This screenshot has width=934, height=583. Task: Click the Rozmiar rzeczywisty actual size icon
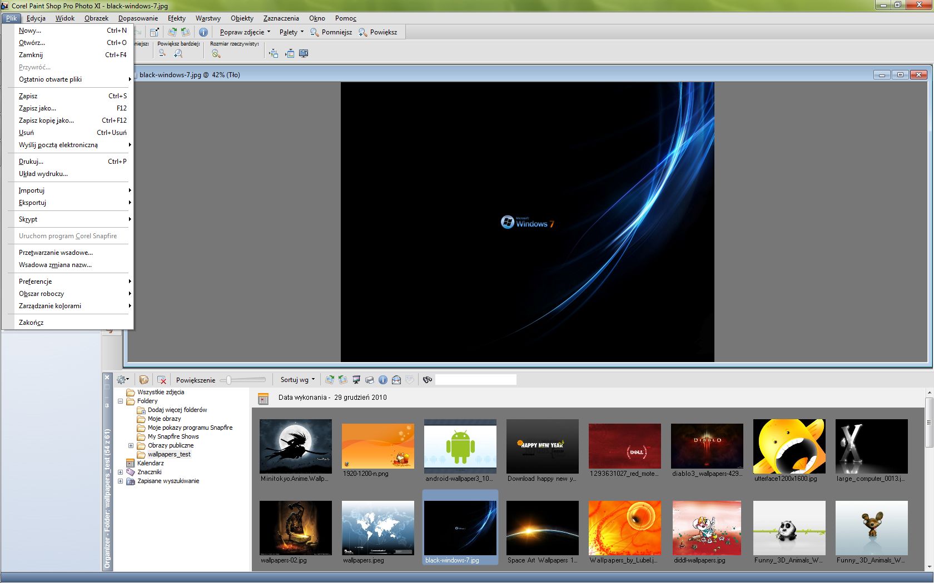pos(216,53)
